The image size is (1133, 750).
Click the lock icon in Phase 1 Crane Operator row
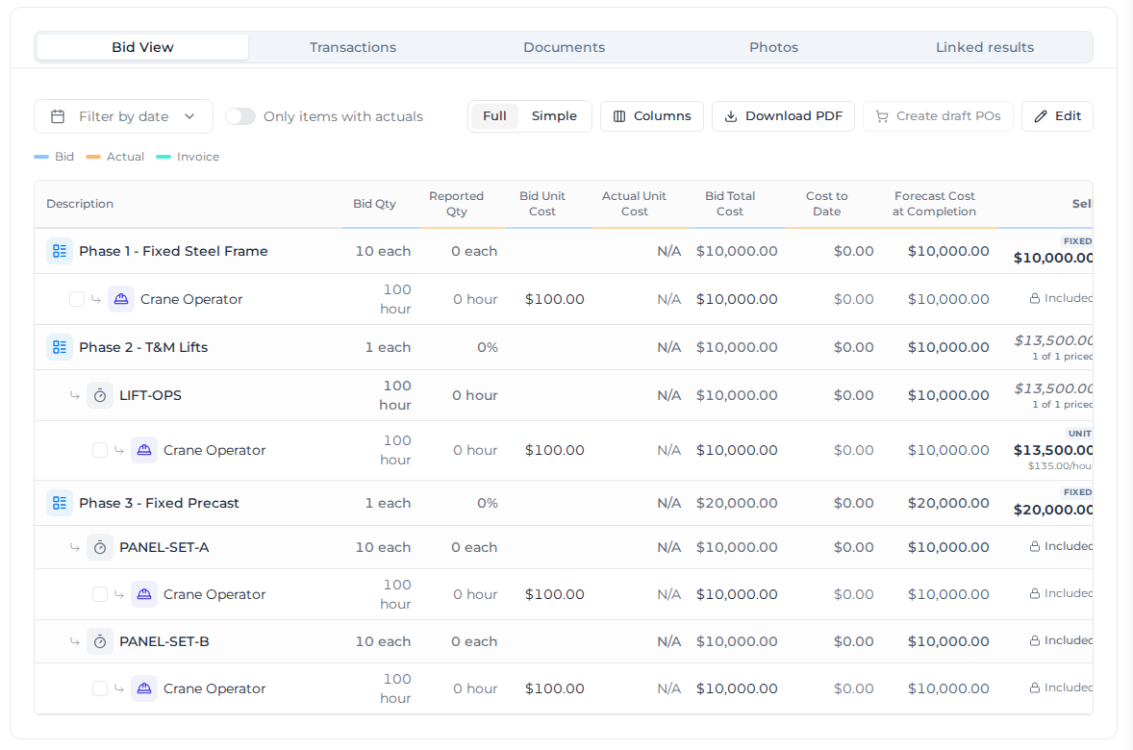coord(1035,298)
